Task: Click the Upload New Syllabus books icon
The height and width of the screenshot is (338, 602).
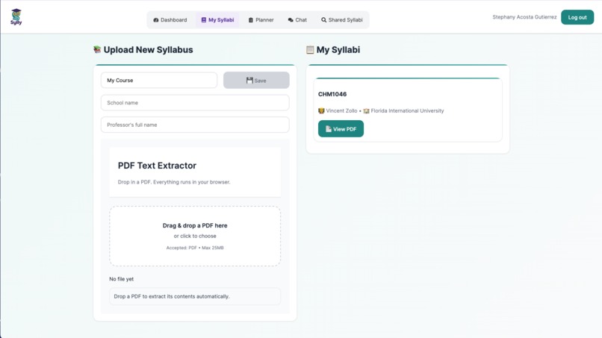Action: point(97,49)
